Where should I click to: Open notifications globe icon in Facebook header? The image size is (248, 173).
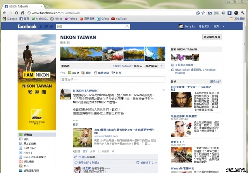click(x=52, y=27)
